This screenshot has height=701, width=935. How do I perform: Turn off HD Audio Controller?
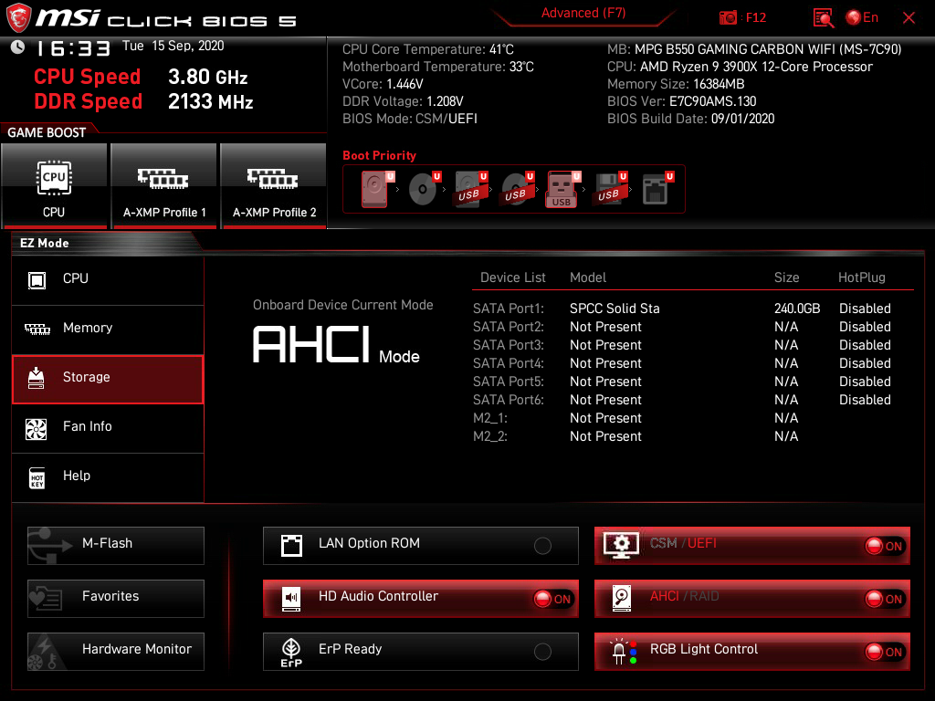coord(552,599)
